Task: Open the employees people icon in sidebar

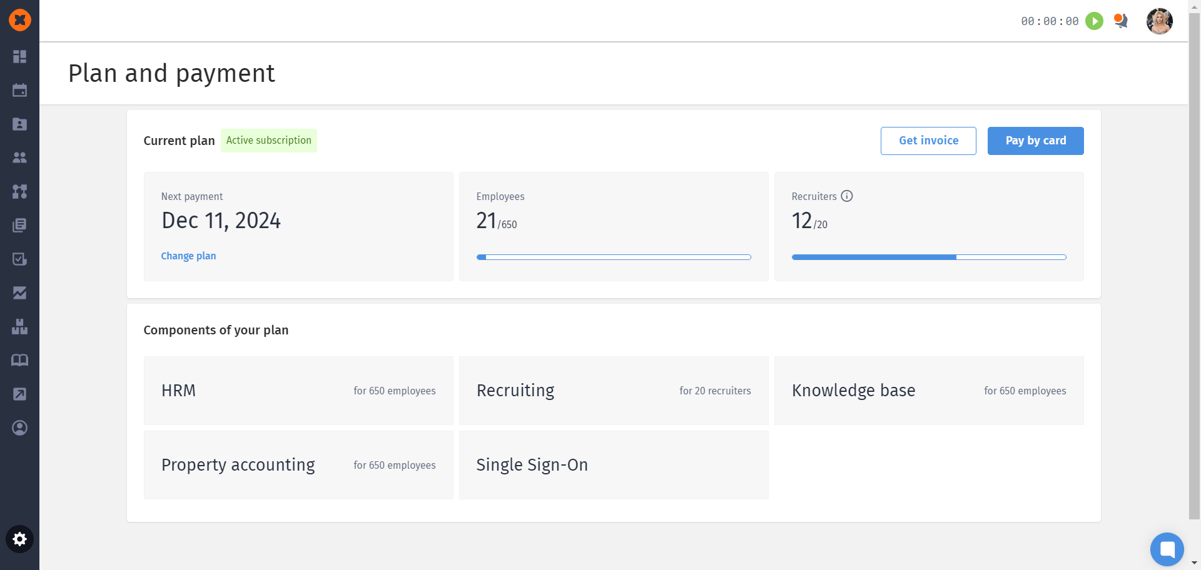Action: (20, 157)
